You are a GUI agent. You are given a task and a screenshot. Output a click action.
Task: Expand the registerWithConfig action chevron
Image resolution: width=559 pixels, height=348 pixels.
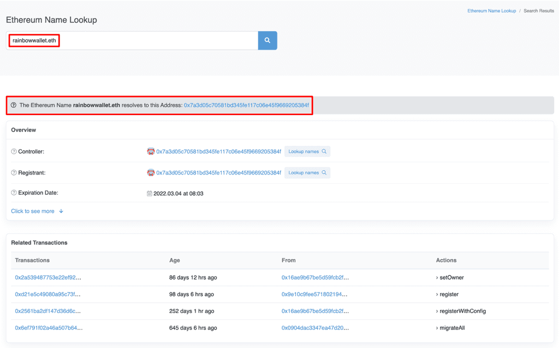coord(437,311)
